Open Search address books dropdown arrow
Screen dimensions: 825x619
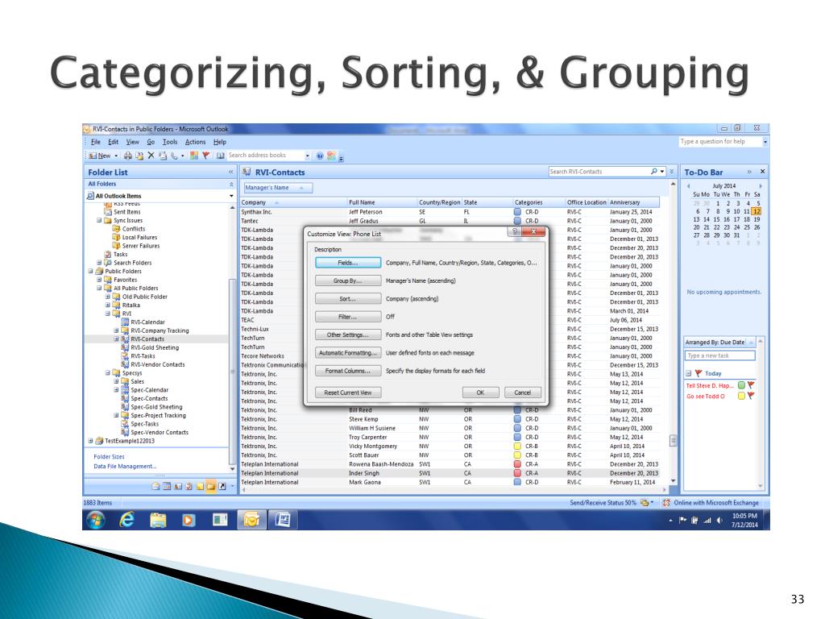click(307, 156)
